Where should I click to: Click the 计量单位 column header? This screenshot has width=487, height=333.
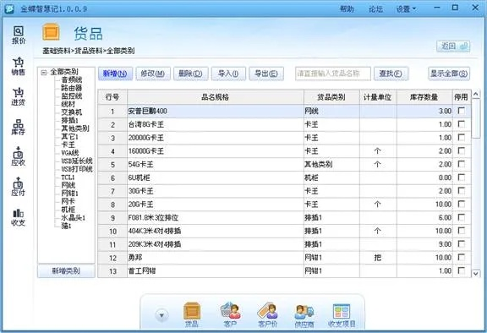click(378, 97)
